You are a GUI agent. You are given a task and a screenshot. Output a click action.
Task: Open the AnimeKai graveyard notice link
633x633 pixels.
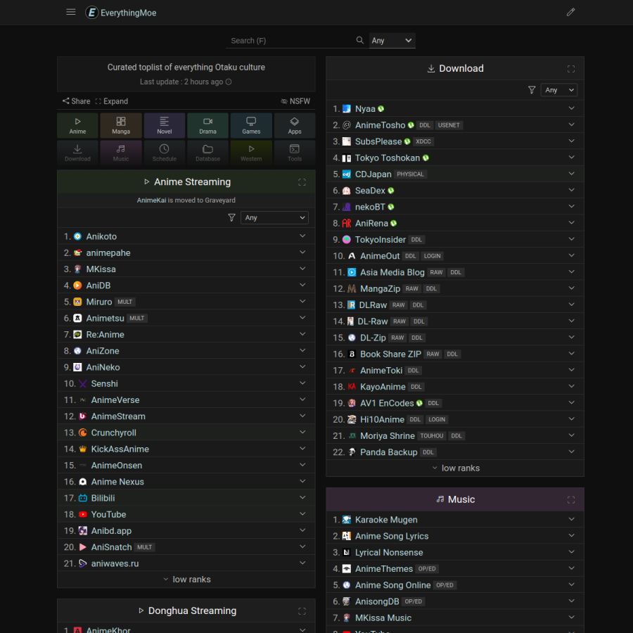coord(151,200)
